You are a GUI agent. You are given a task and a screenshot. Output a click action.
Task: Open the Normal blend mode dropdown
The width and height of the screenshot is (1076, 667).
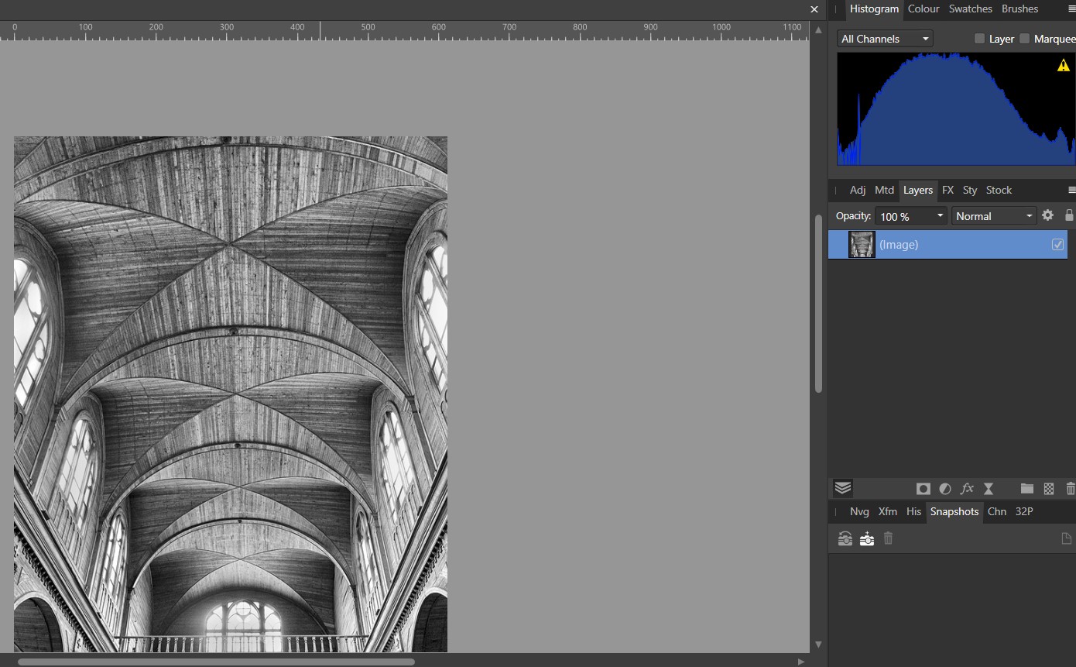[x=994, y=216]
